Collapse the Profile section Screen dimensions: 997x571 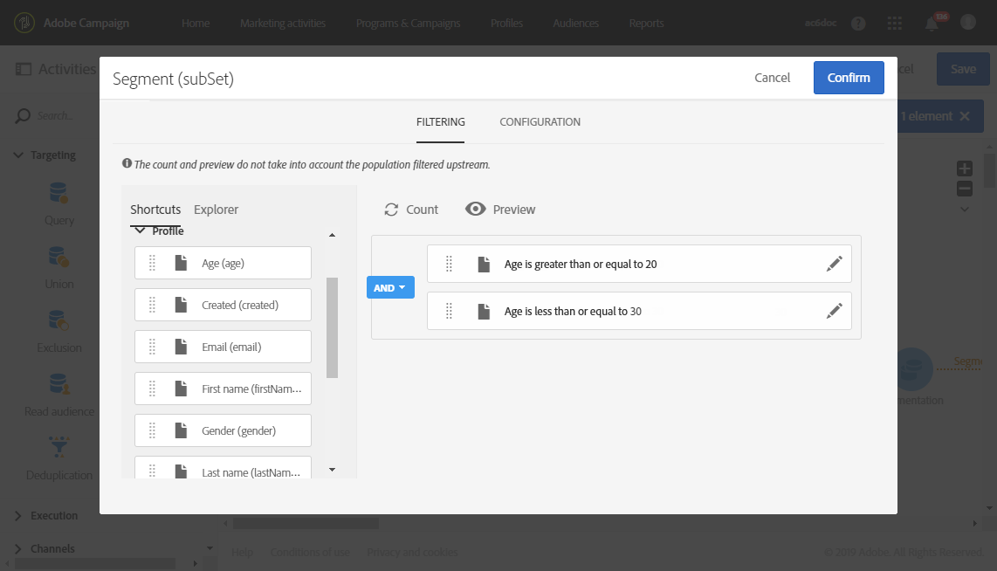pos(140,231)
